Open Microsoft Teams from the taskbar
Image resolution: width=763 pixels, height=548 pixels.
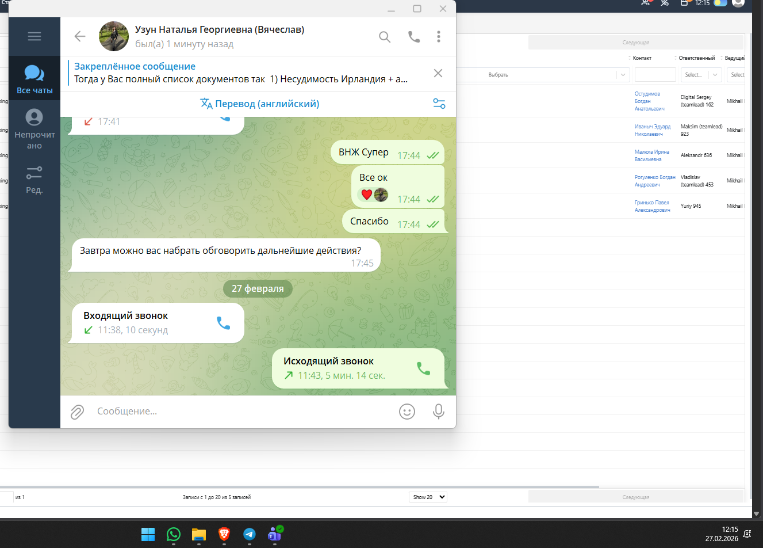[x=275, y=535]
